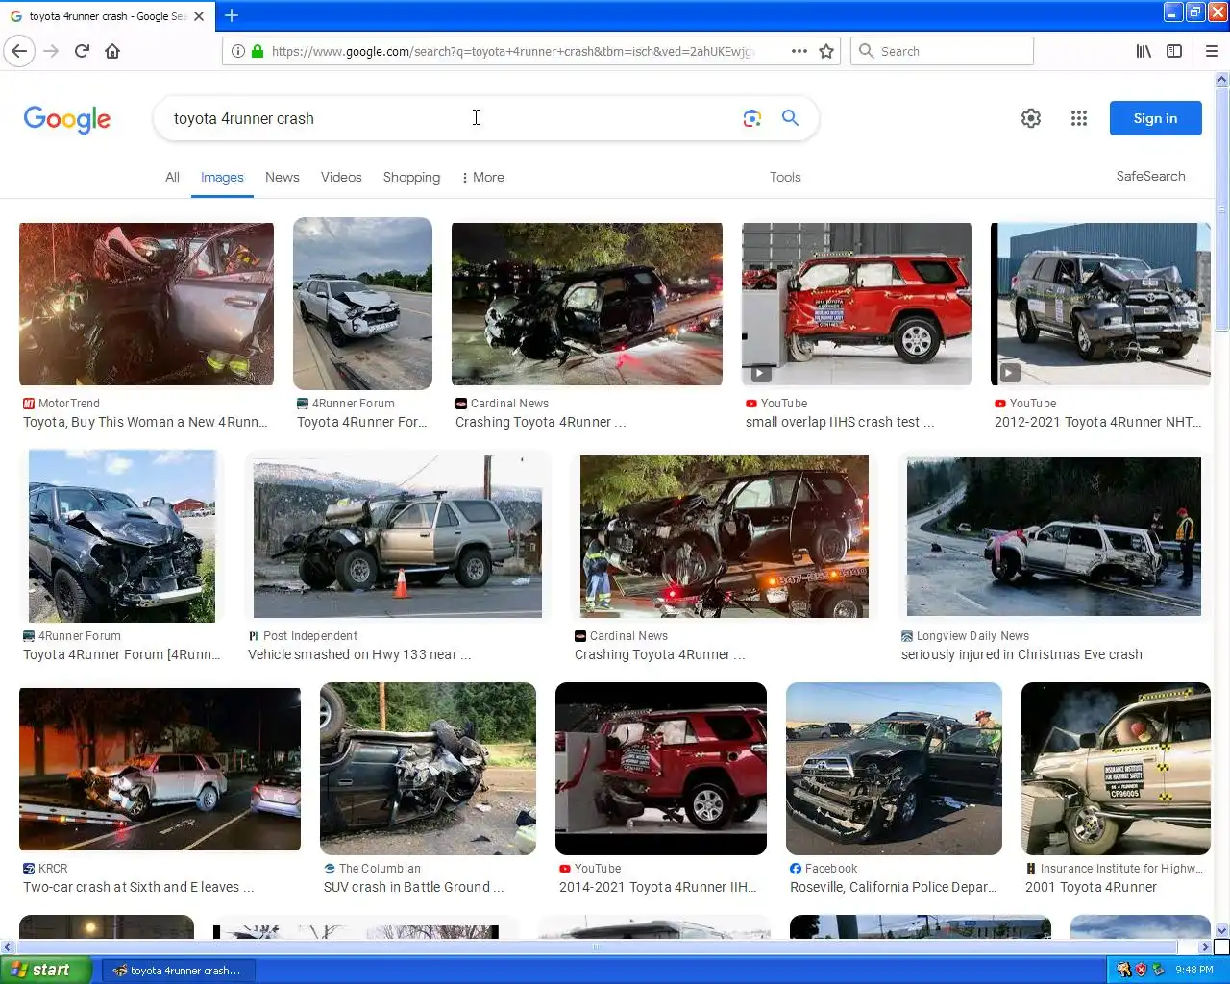This screenshot has width=1230, height=984.
Task: Open the red IIHS small overlap crash image
Action: (856, 304)
